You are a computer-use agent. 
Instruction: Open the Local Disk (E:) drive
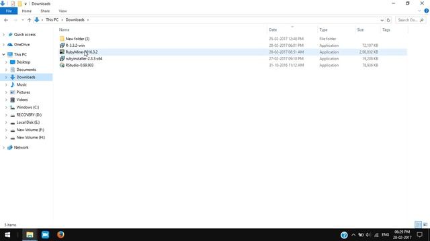tap(28, 123)
